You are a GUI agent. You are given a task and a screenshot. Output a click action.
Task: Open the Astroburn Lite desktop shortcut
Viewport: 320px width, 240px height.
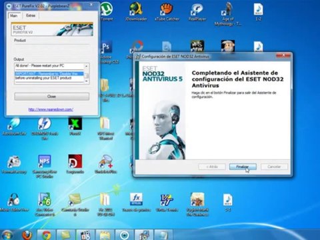pos(14,127)
